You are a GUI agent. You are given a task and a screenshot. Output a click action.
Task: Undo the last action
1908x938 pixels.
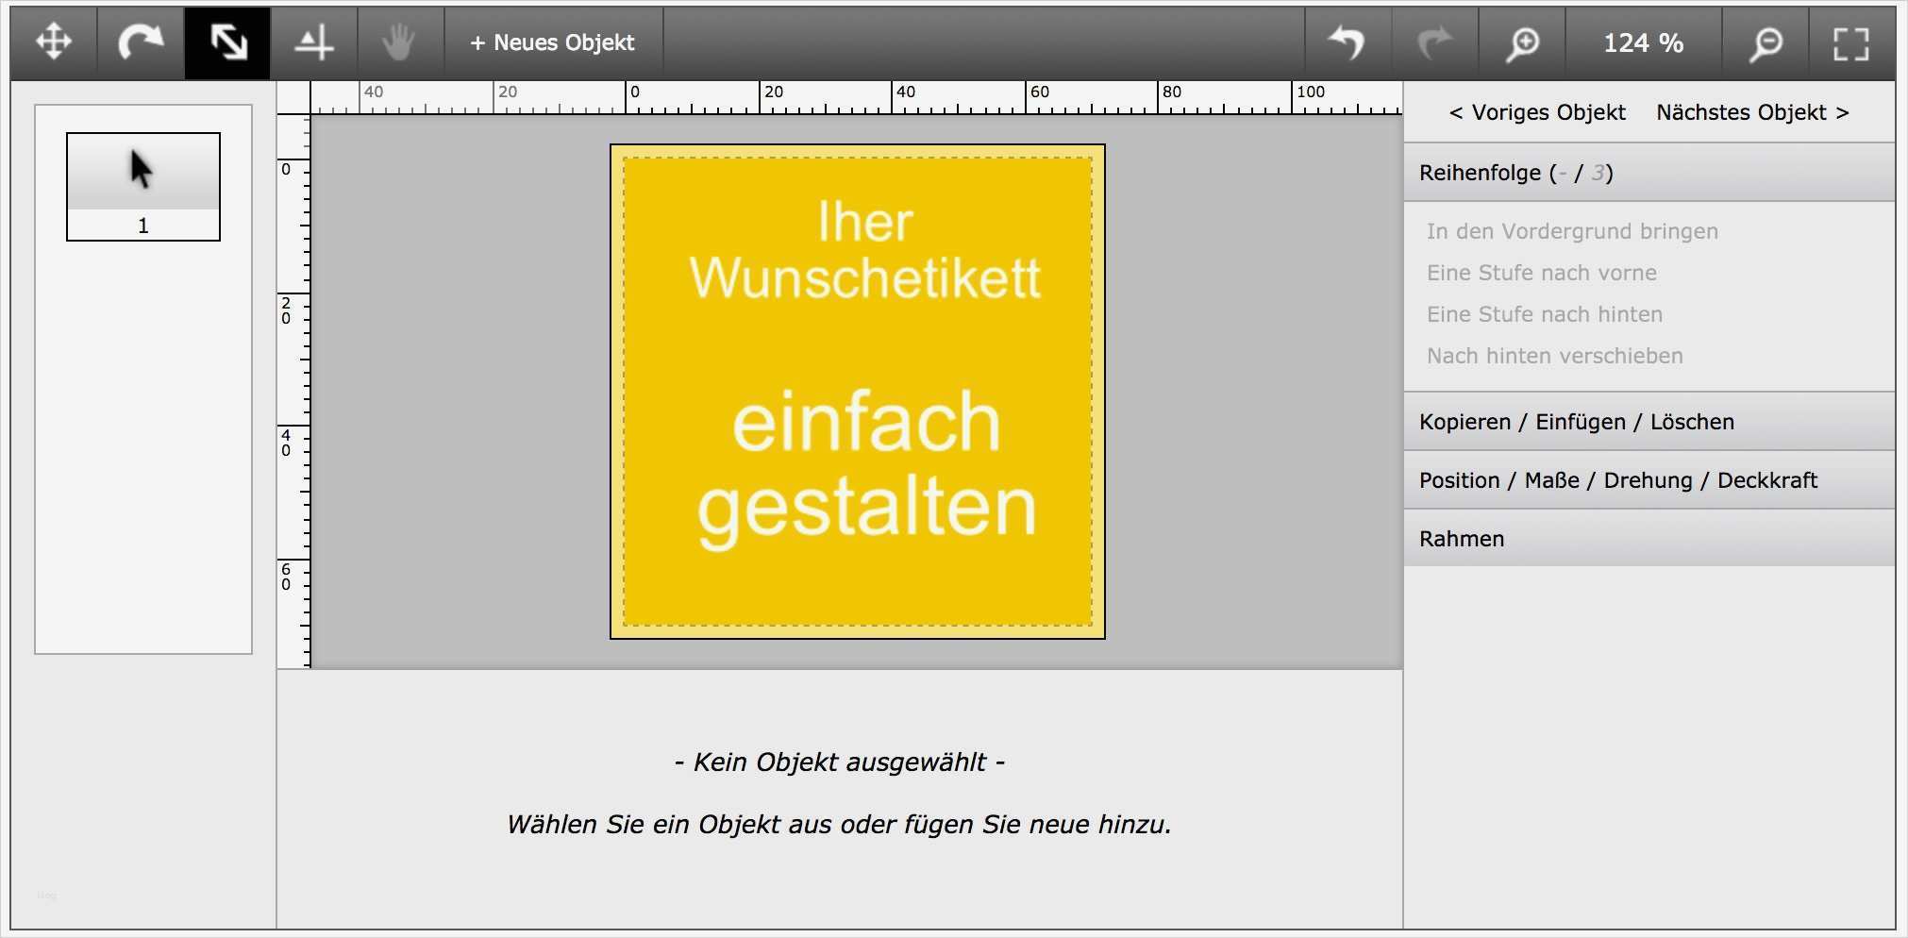(1347, 42)
